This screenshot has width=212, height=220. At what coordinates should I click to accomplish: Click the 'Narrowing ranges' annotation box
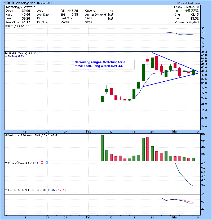pos(104,64)
